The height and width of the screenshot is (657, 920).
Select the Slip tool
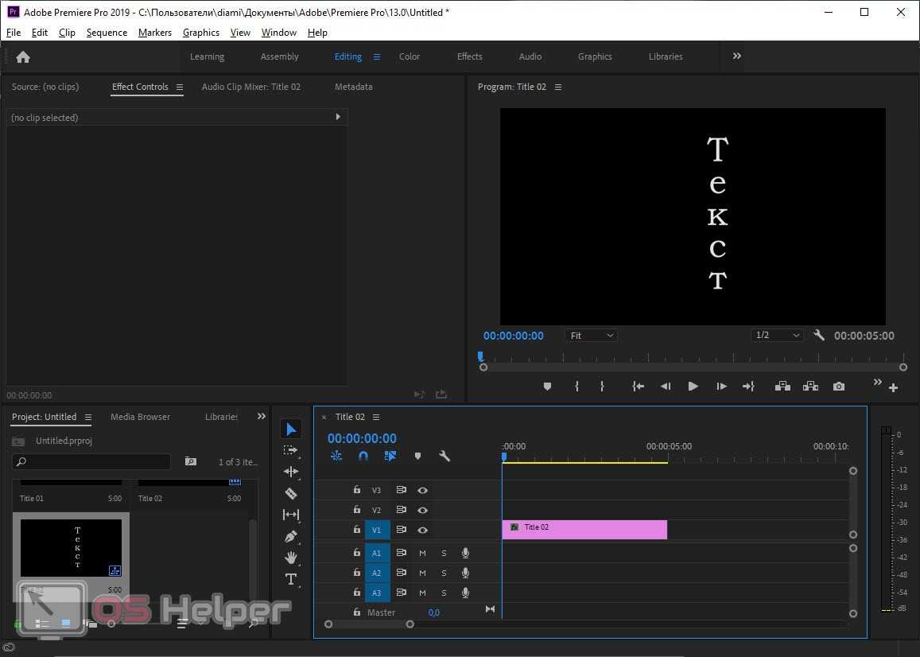(x=291, y=515)
